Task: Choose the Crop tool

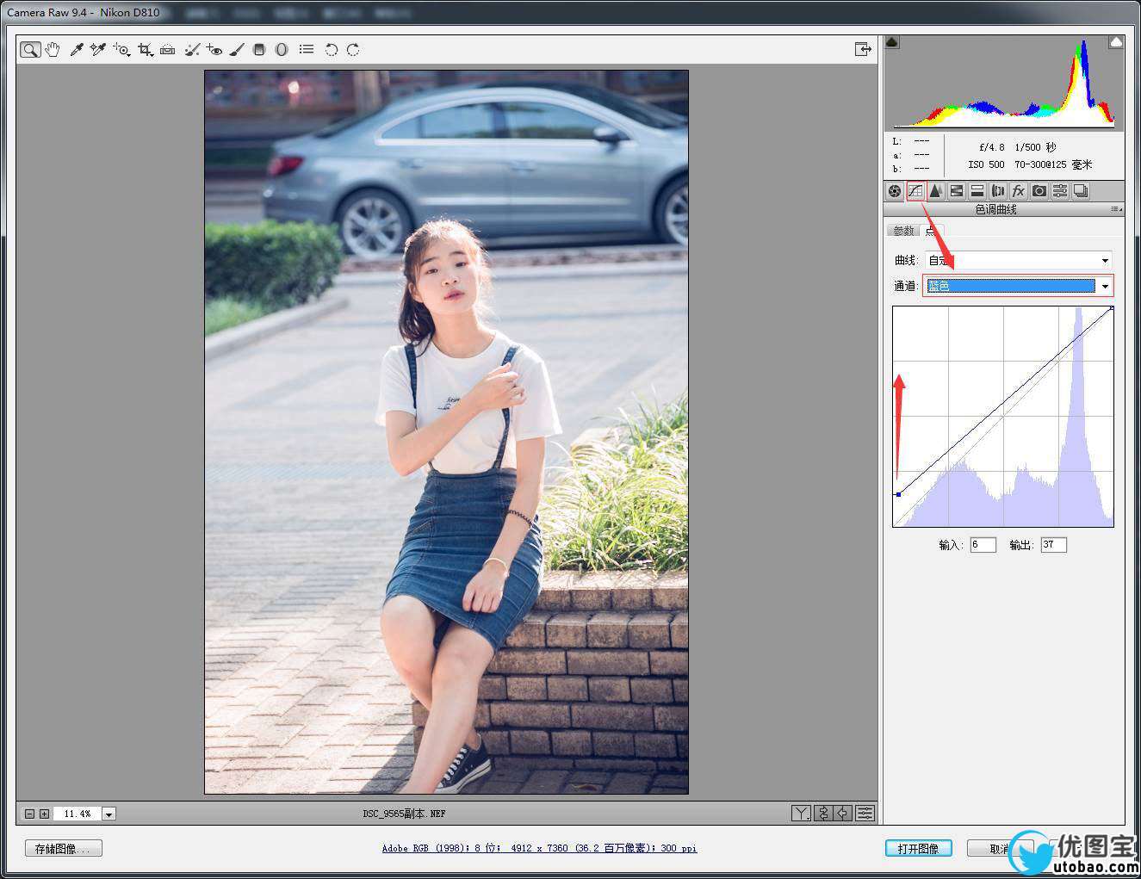Action: point(145,50)
